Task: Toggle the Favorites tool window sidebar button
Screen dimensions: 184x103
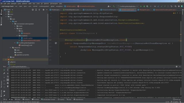Action: pos(1,93)
